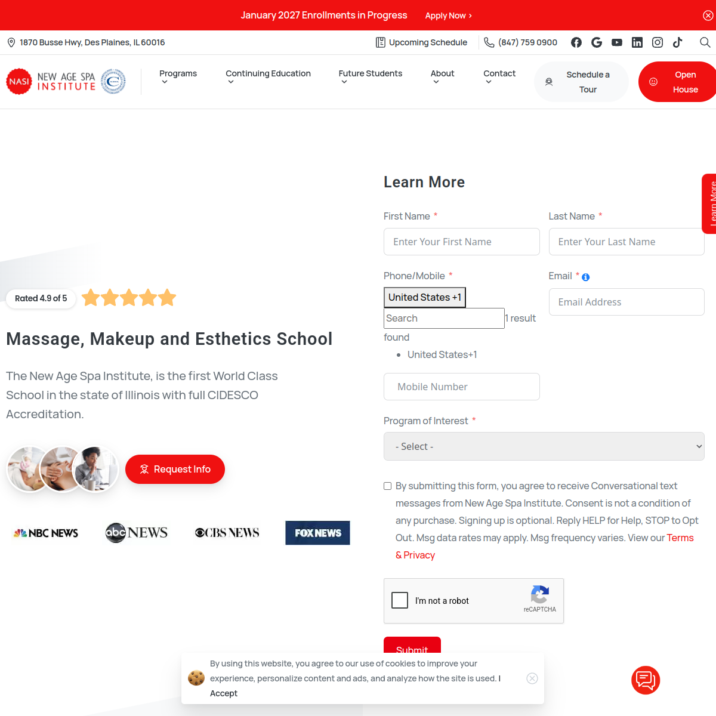Expand the Future Students menu

tap(371, 76)
